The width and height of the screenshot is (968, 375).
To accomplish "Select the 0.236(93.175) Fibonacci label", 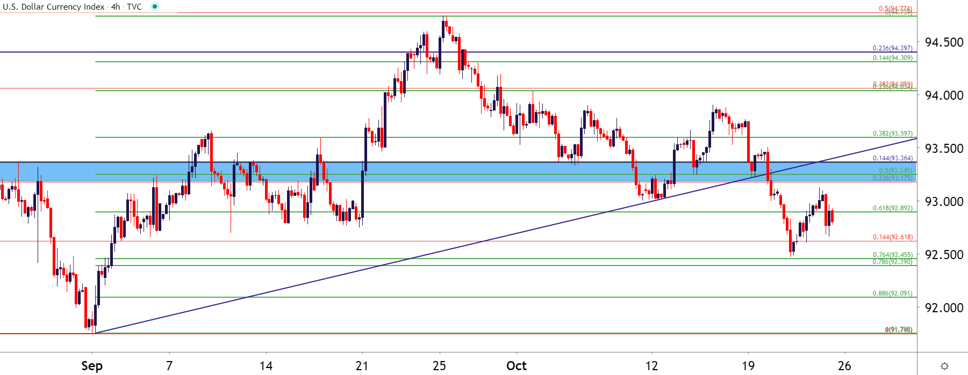I will (893, 178).
